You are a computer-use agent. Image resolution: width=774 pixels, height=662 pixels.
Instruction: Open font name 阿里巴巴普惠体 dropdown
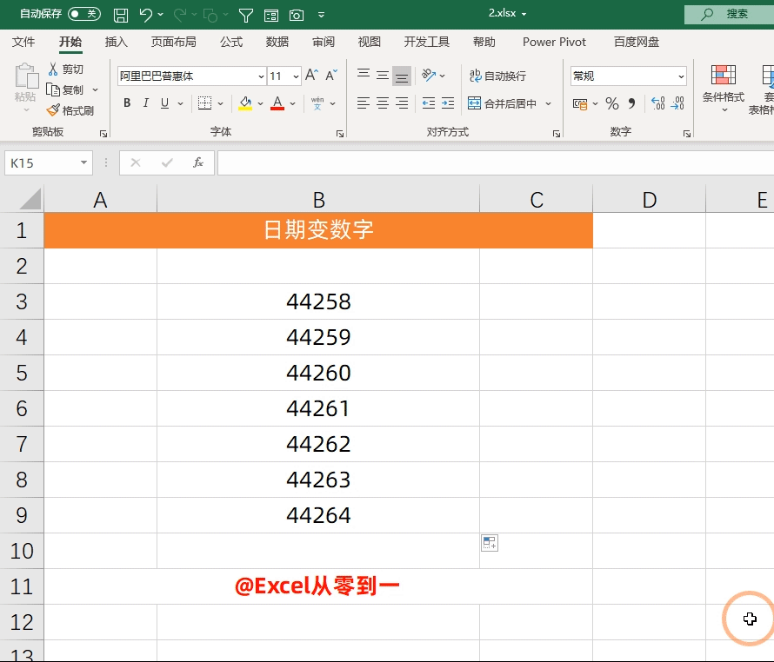(261, 76)
